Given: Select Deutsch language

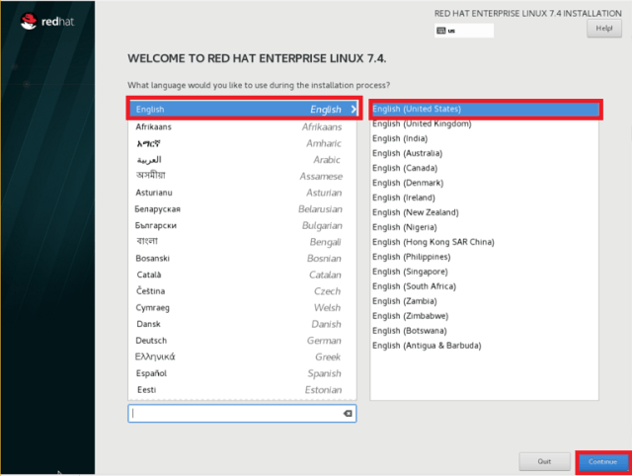Looking at the screenshot, I should (243, 341).
